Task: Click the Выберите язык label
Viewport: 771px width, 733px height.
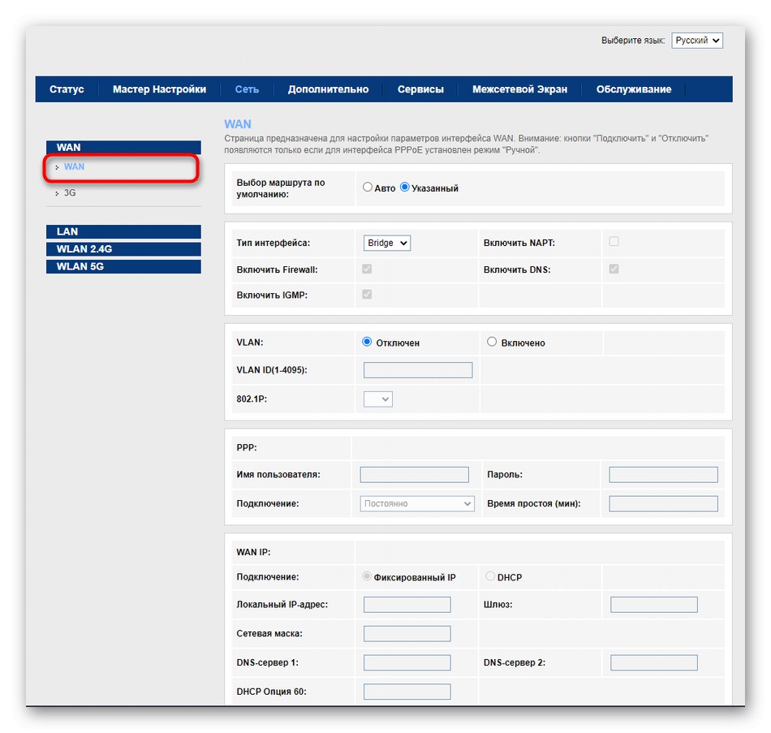Action: point(633,41)
